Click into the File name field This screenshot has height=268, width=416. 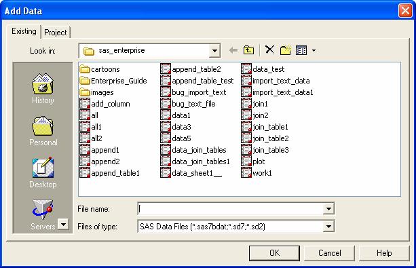tap(231, 209)
